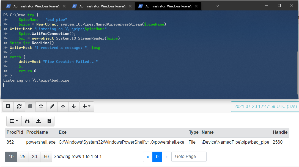
Task: Move the cell up with the up arrow
Action: pos(63,106)
